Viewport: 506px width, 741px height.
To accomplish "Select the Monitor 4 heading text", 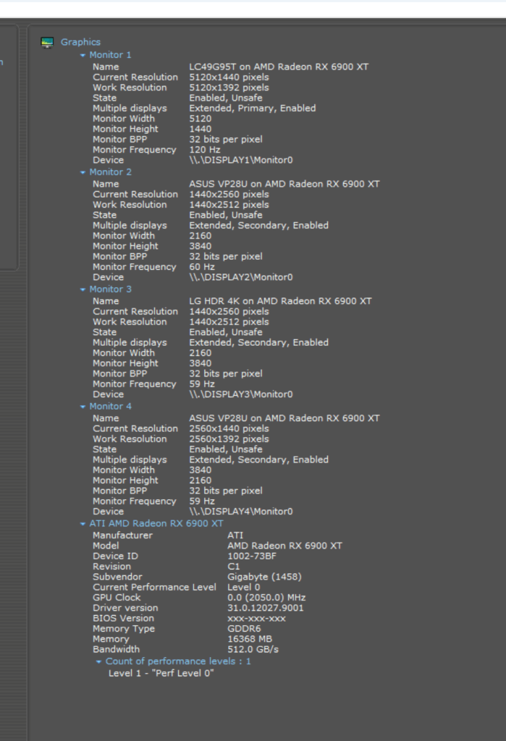I will coord(110,407).
